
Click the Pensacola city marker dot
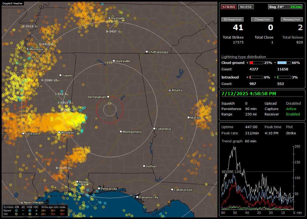tap(99, 189)
